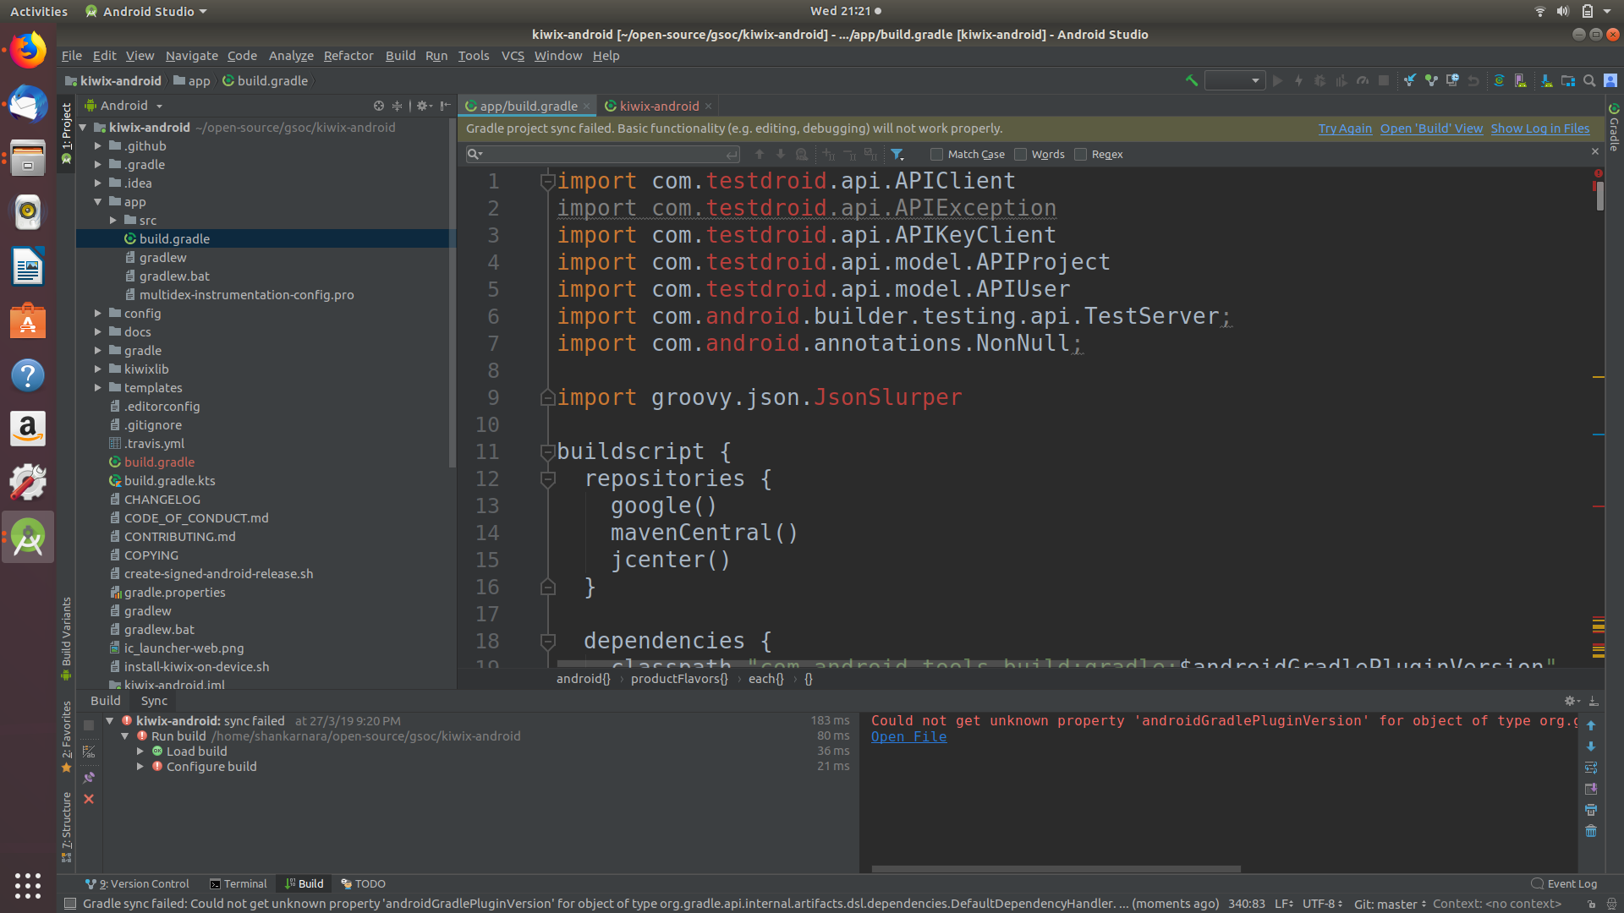The width and height of the screenshot is (1624, 913).
Task: Open the run configuration dropdown
Action: pos(1235,81)
